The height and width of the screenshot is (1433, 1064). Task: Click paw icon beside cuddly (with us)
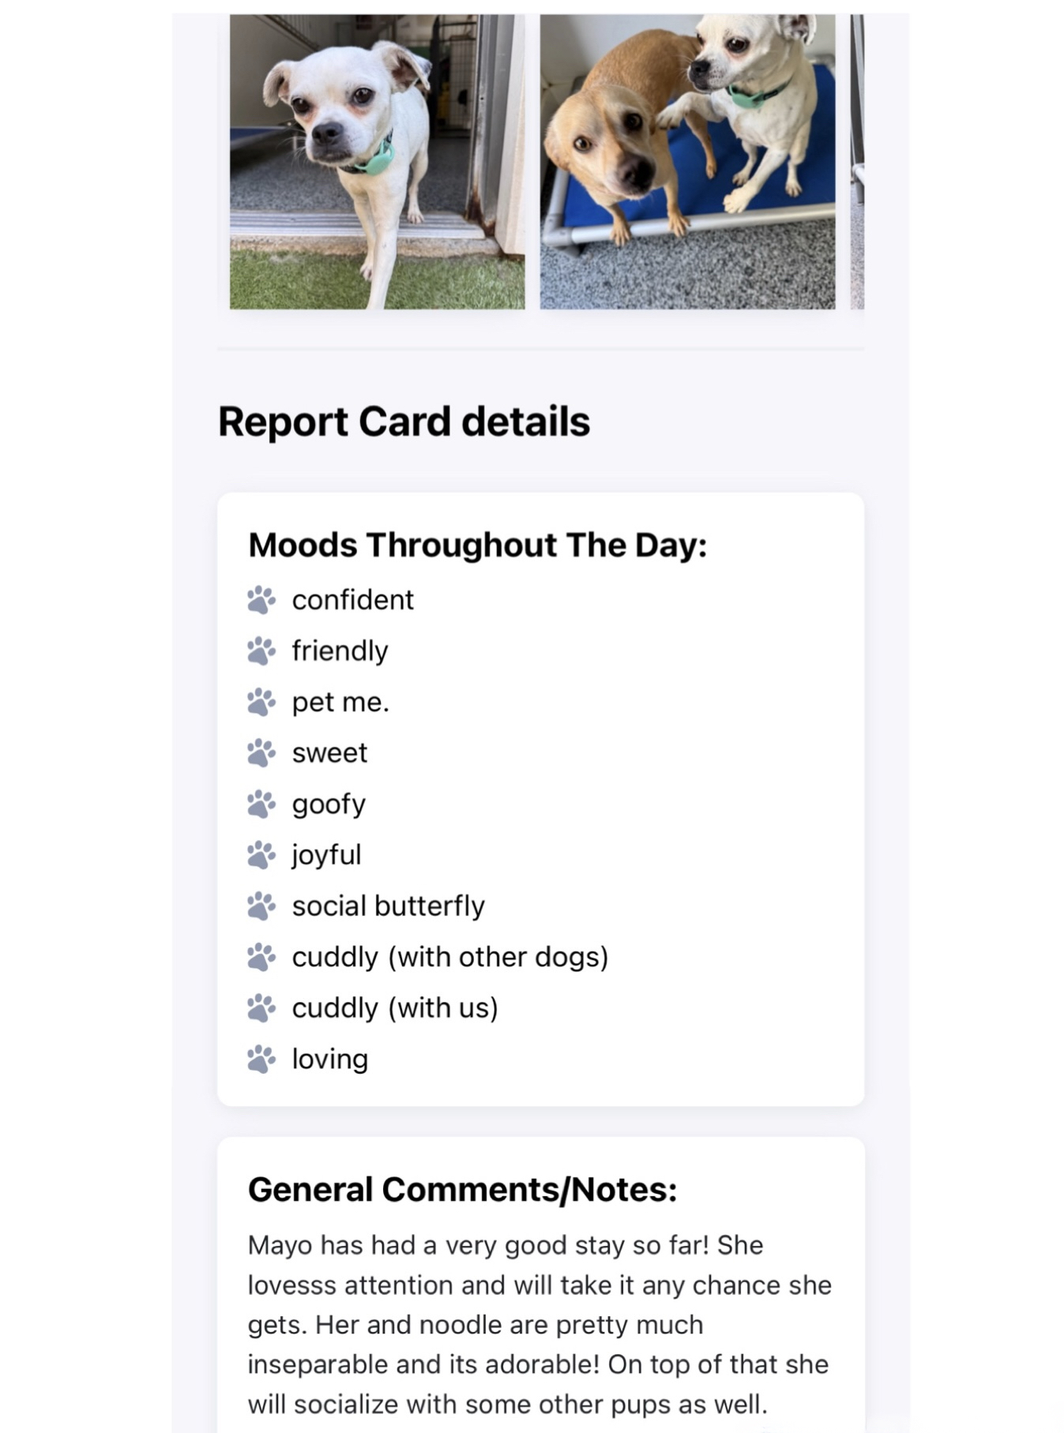pyautogui.click(x=261, y=1008)
